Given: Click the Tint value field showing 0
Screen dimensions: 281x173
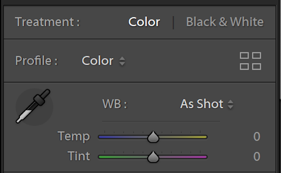Looking at the screenshot, I should (x=257, y=156).
